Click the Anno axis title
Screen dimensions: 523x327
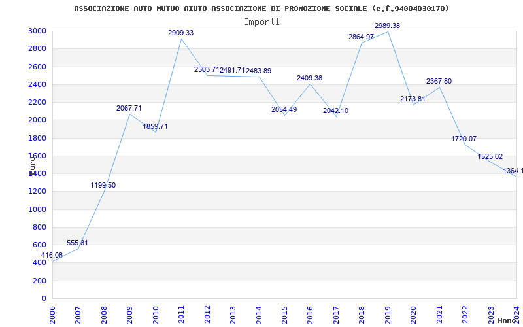click(x=509, y=320)
